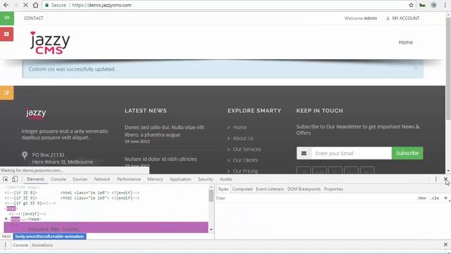Open the Our Clients footer link
451x254 pixels.
tap(245, 160)
